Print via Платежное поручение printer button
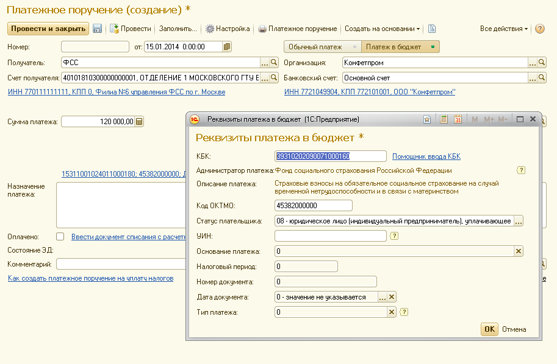557x364 pixels. click(298, 29)
